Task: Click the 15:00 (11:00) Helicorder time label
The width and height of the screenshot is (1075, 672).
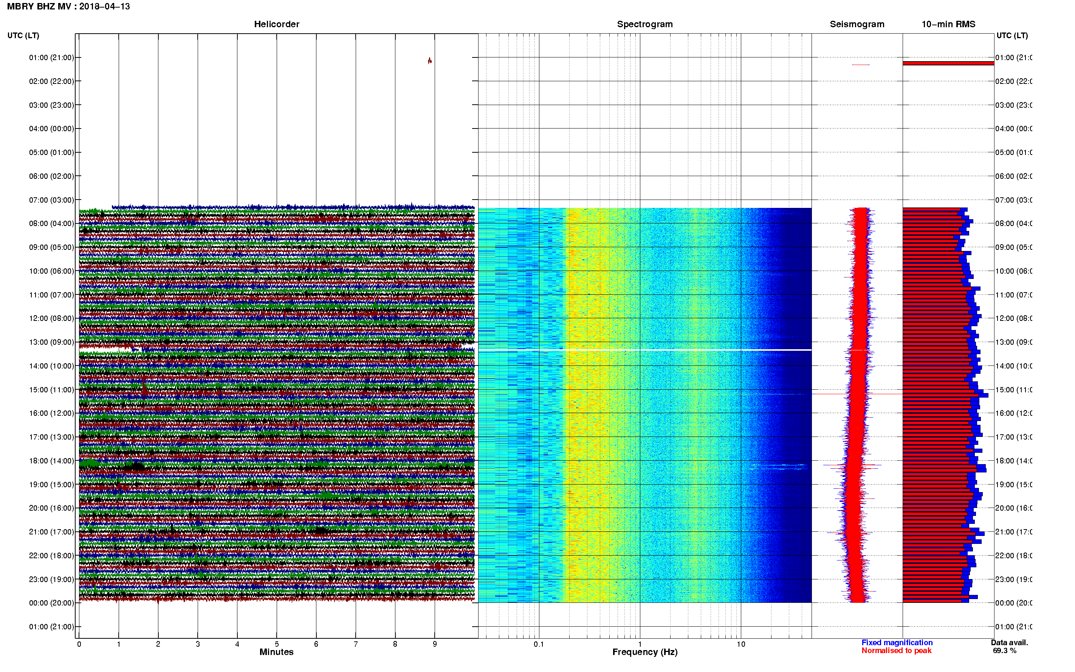Action: (x=51, y=390)
